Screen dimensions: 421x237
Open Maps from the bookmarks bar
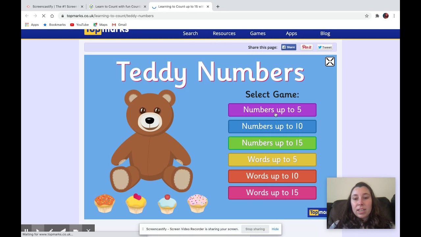click(100, 25)
